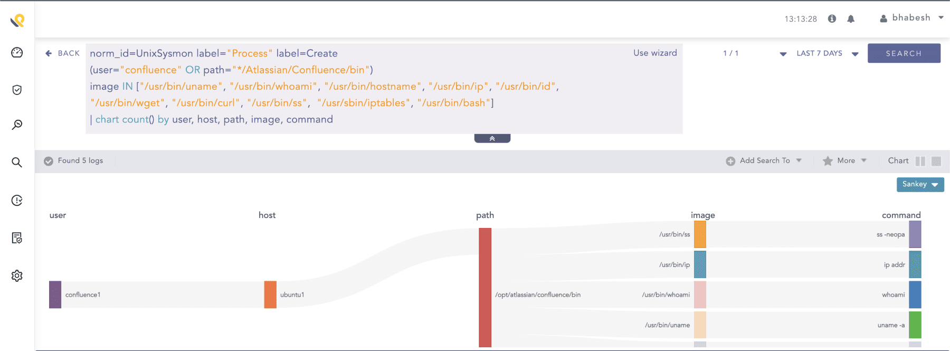950x351 pixels.
Task: Click the SEARCH button
Action: [x=904, y=53]
